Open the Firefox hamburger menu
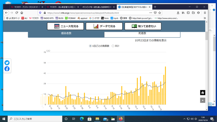Screen dimensions: 217x122 205,13
